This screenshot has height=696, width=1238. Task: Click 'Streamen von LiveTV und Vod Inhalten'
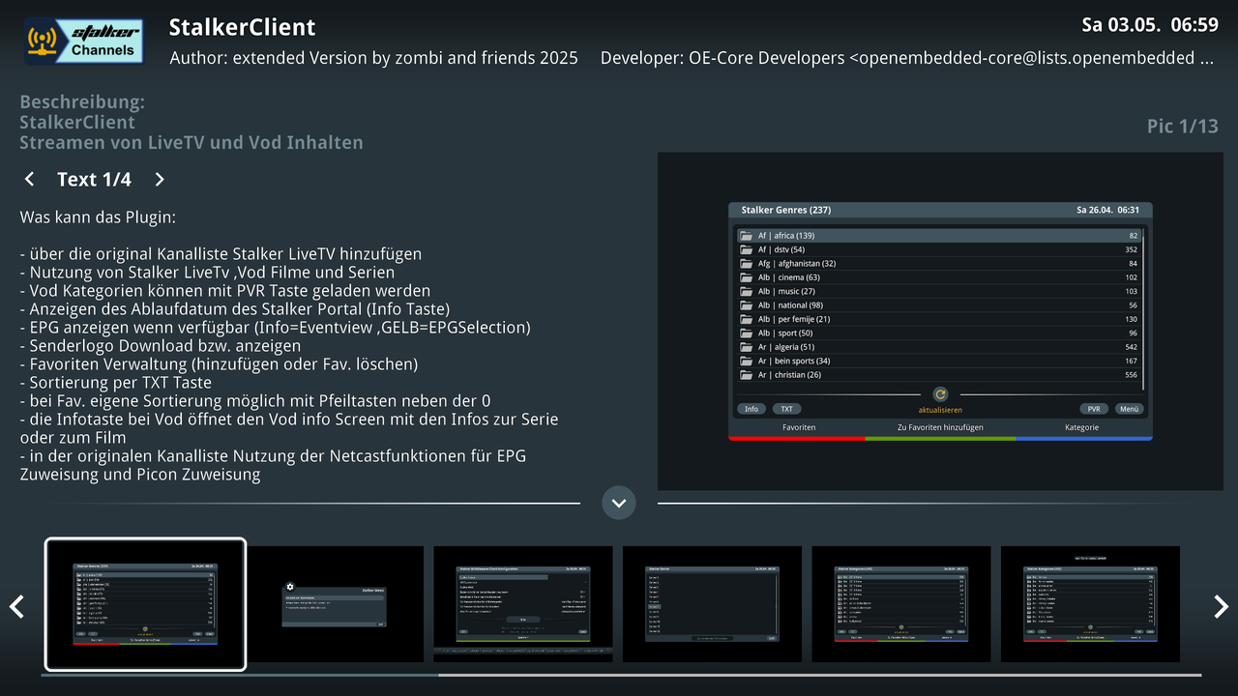[192, 142]
